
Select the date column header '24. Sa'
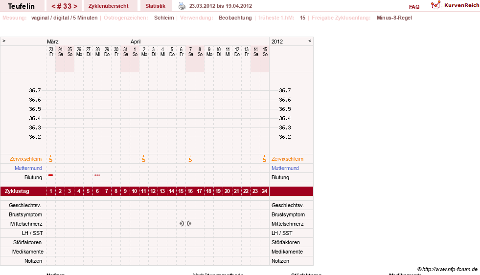pyautogui.click(x=61, y=52)
